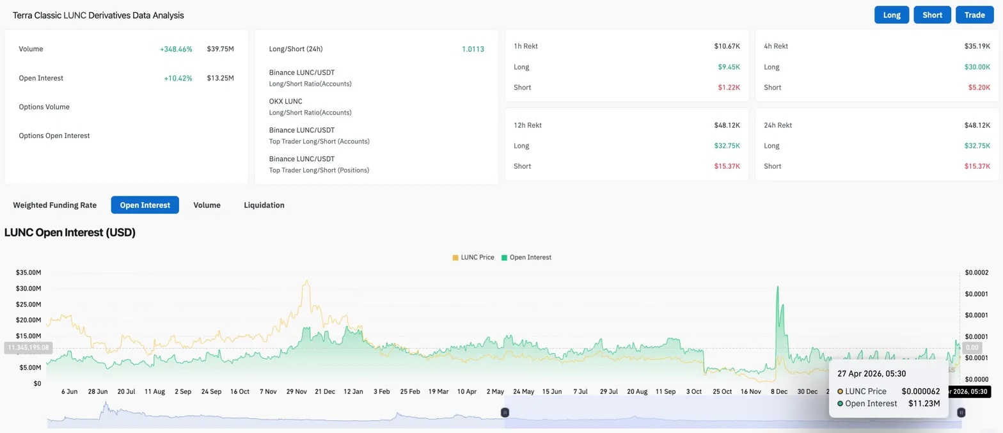Open the Liquidation tab
1003x433 pixels.
tap(264, 205)
